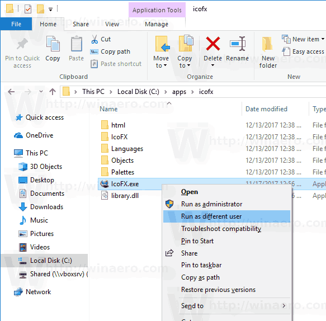Click the Copy icon in Clipboard group
The width and height of the screenshot is (326, 321).
pos(53,44)
